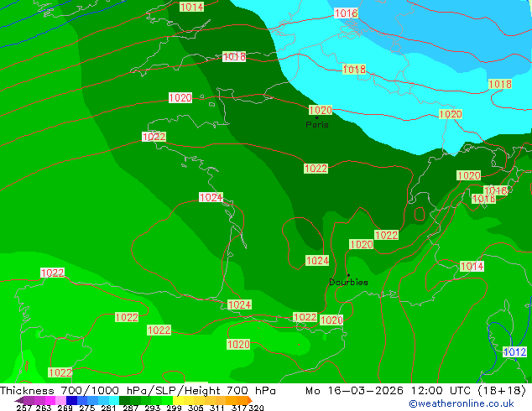Click the 281 legend value

[108, 408]
